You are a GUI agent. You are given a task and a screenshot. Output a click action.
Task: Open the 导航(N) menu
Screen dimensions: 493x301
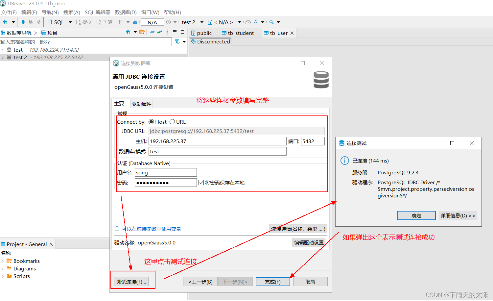coord(50,12)
